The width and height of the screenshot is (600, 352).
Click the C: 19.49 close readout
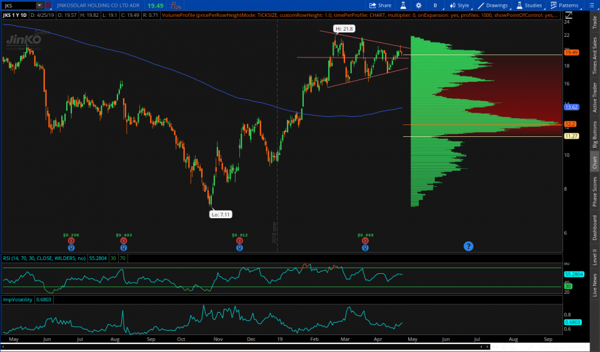130,15
